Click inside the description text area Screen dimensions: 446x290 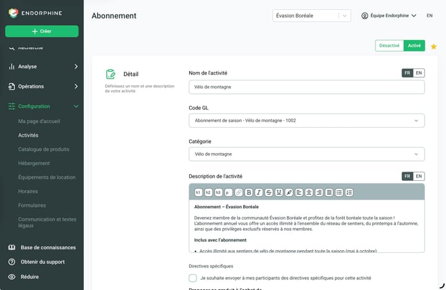[307, 226]
